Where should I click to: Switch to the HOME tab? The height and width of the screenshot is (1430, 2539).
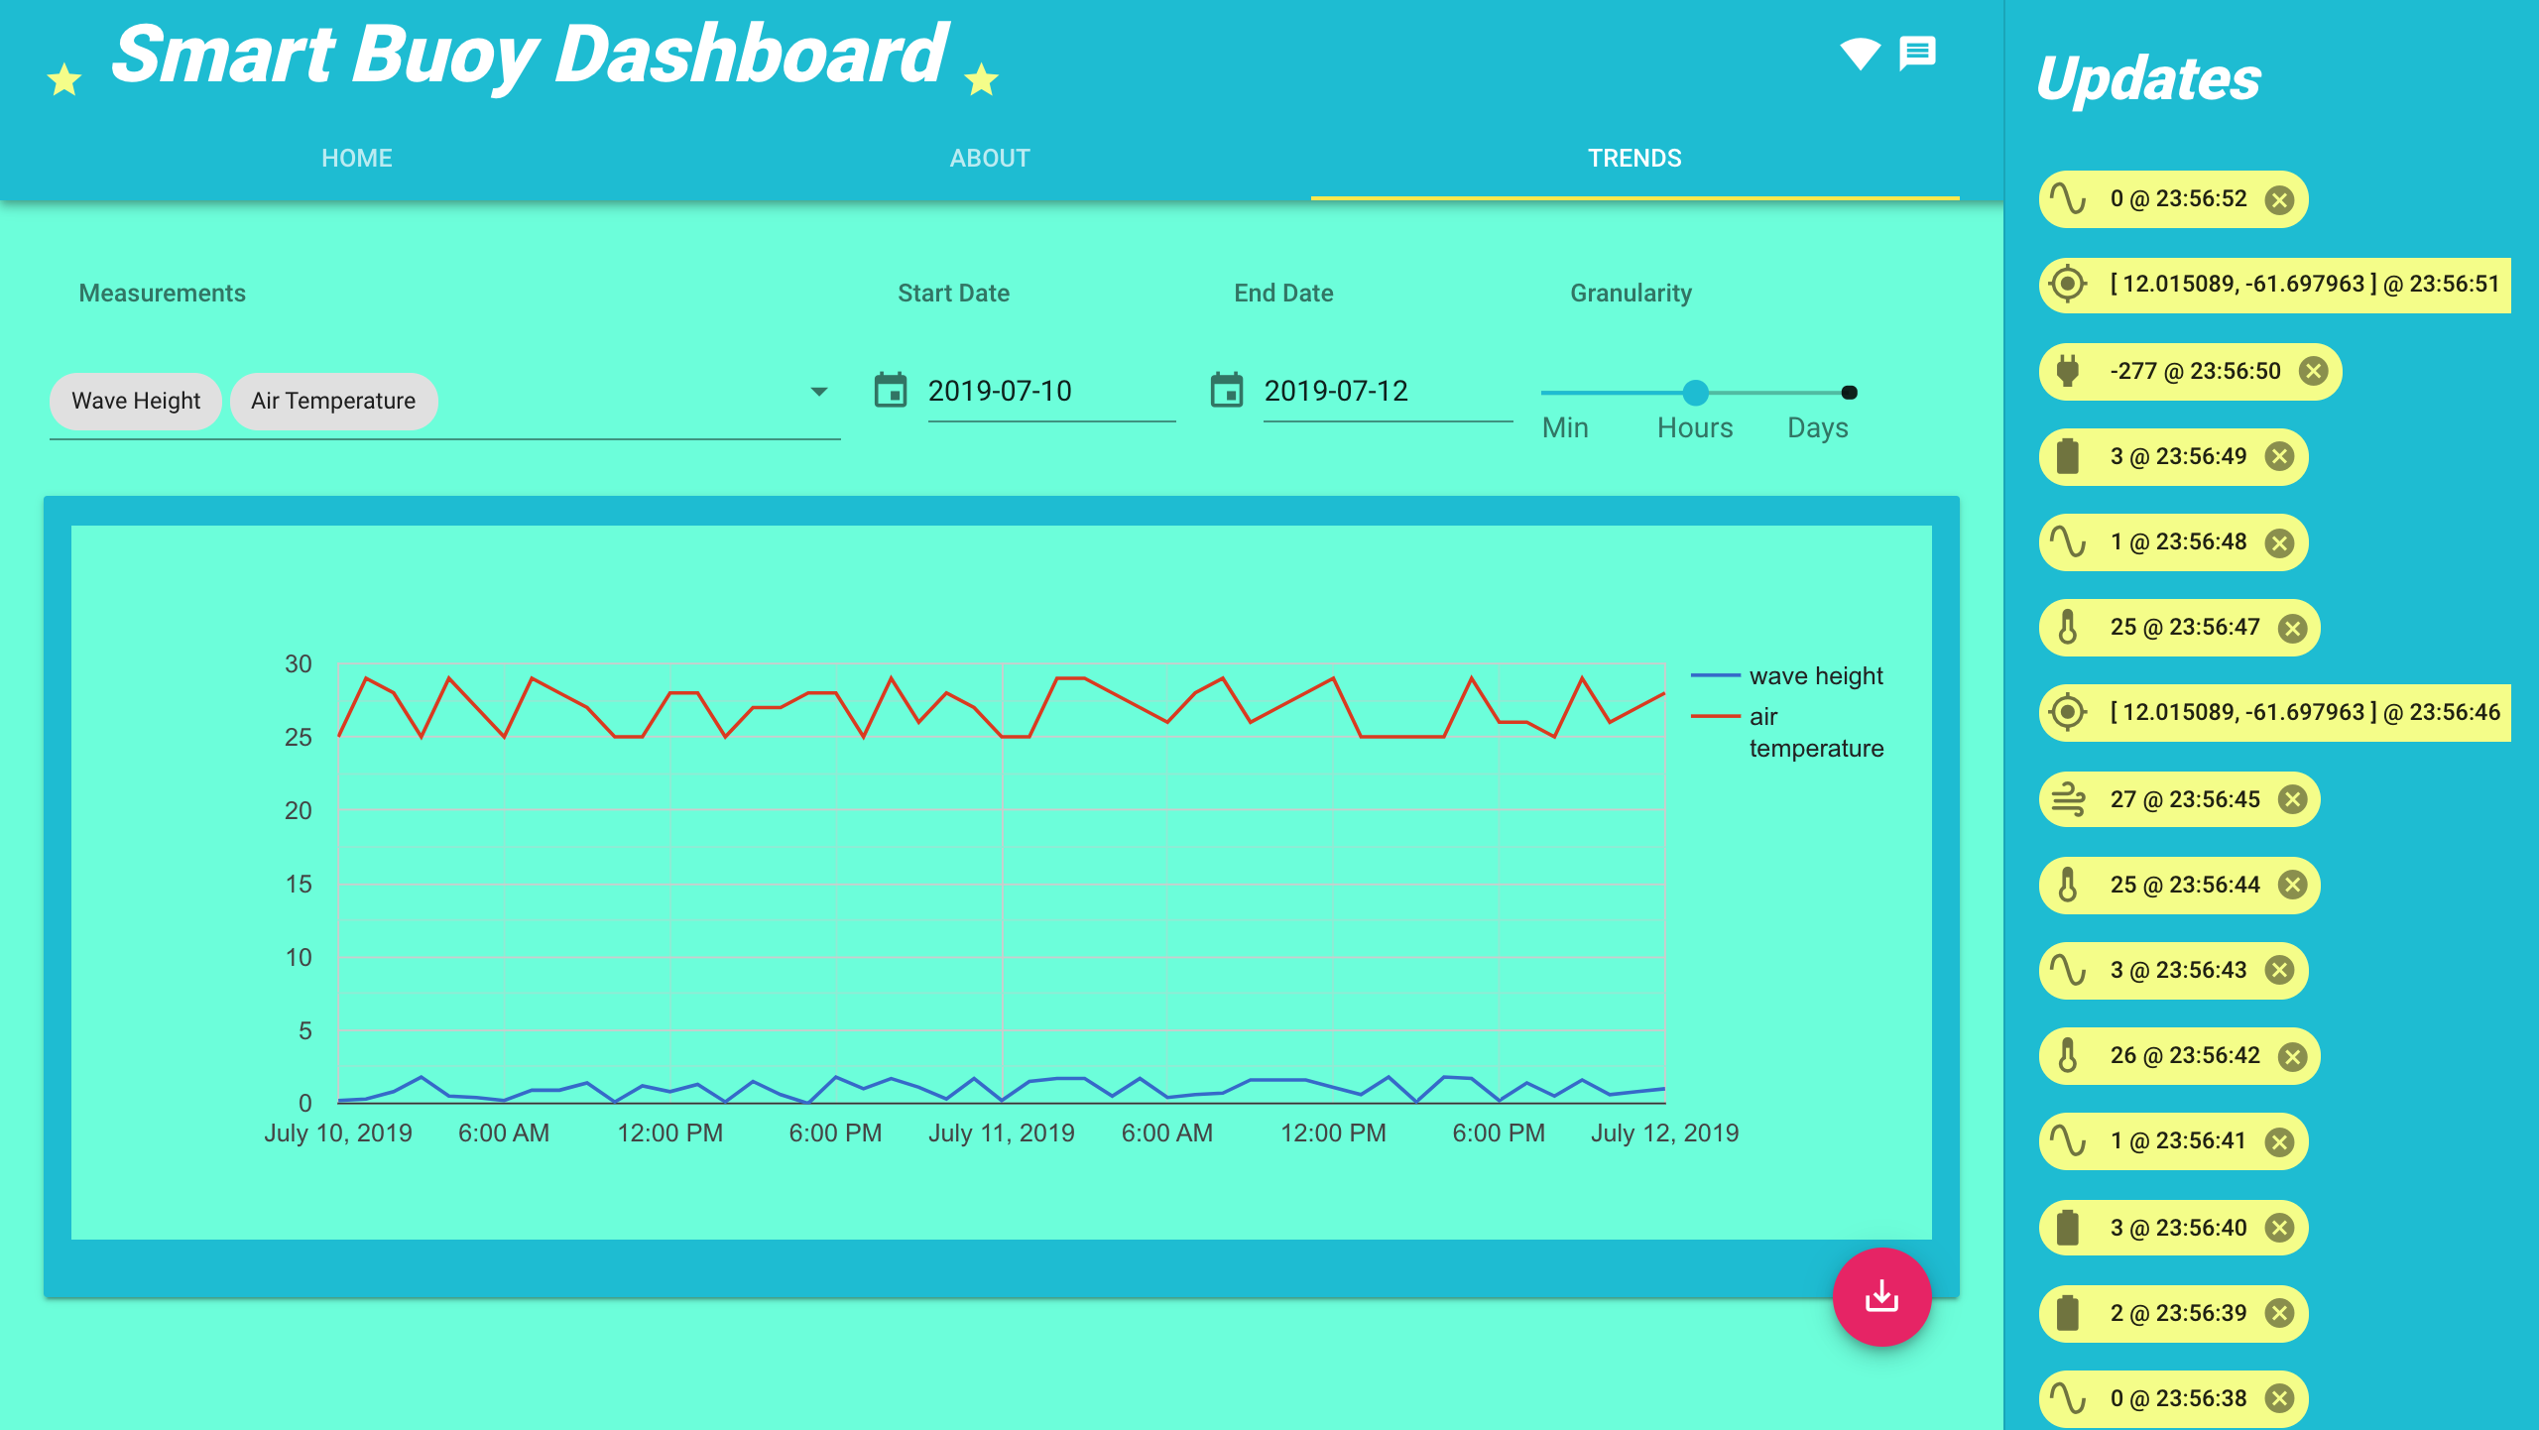coord(356,157)
